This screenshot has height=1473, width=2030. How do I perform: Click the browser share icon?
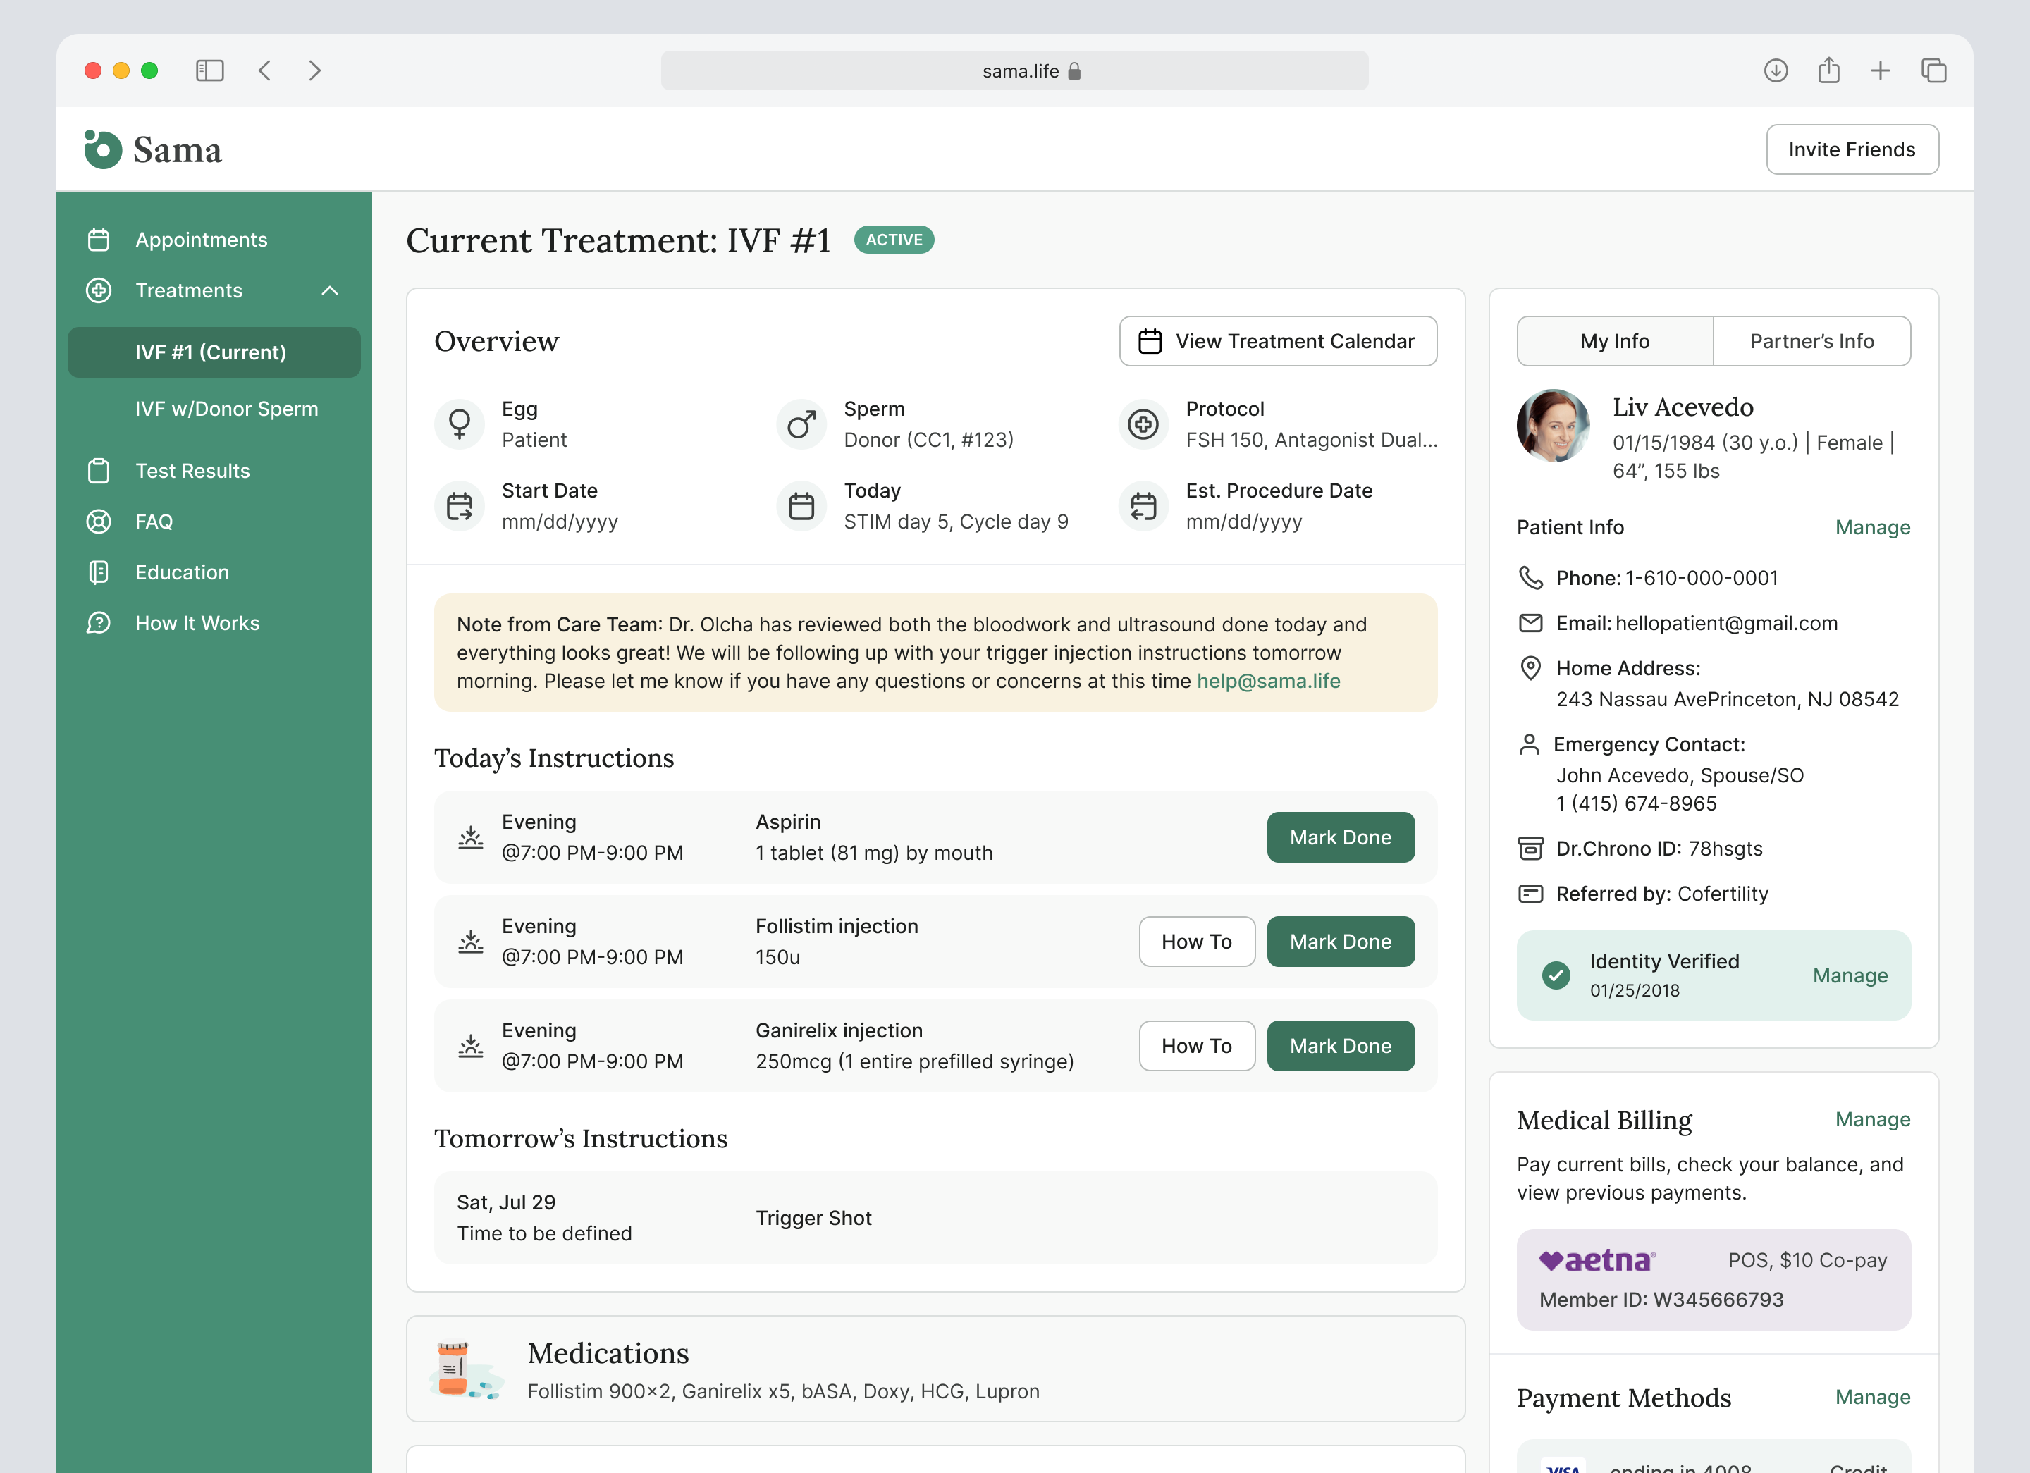click(1828, 70)
